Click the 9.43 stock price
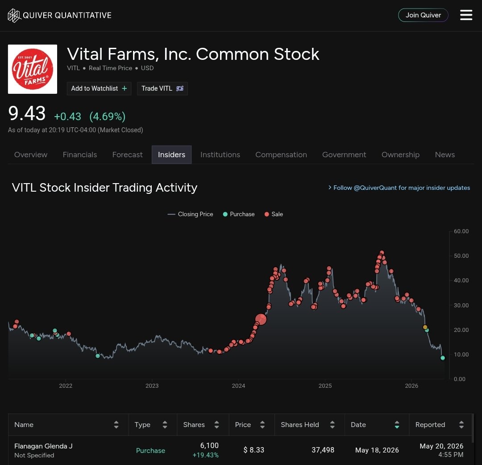The width and height of the screenshot is (482, 465). [x=27, y=113]
